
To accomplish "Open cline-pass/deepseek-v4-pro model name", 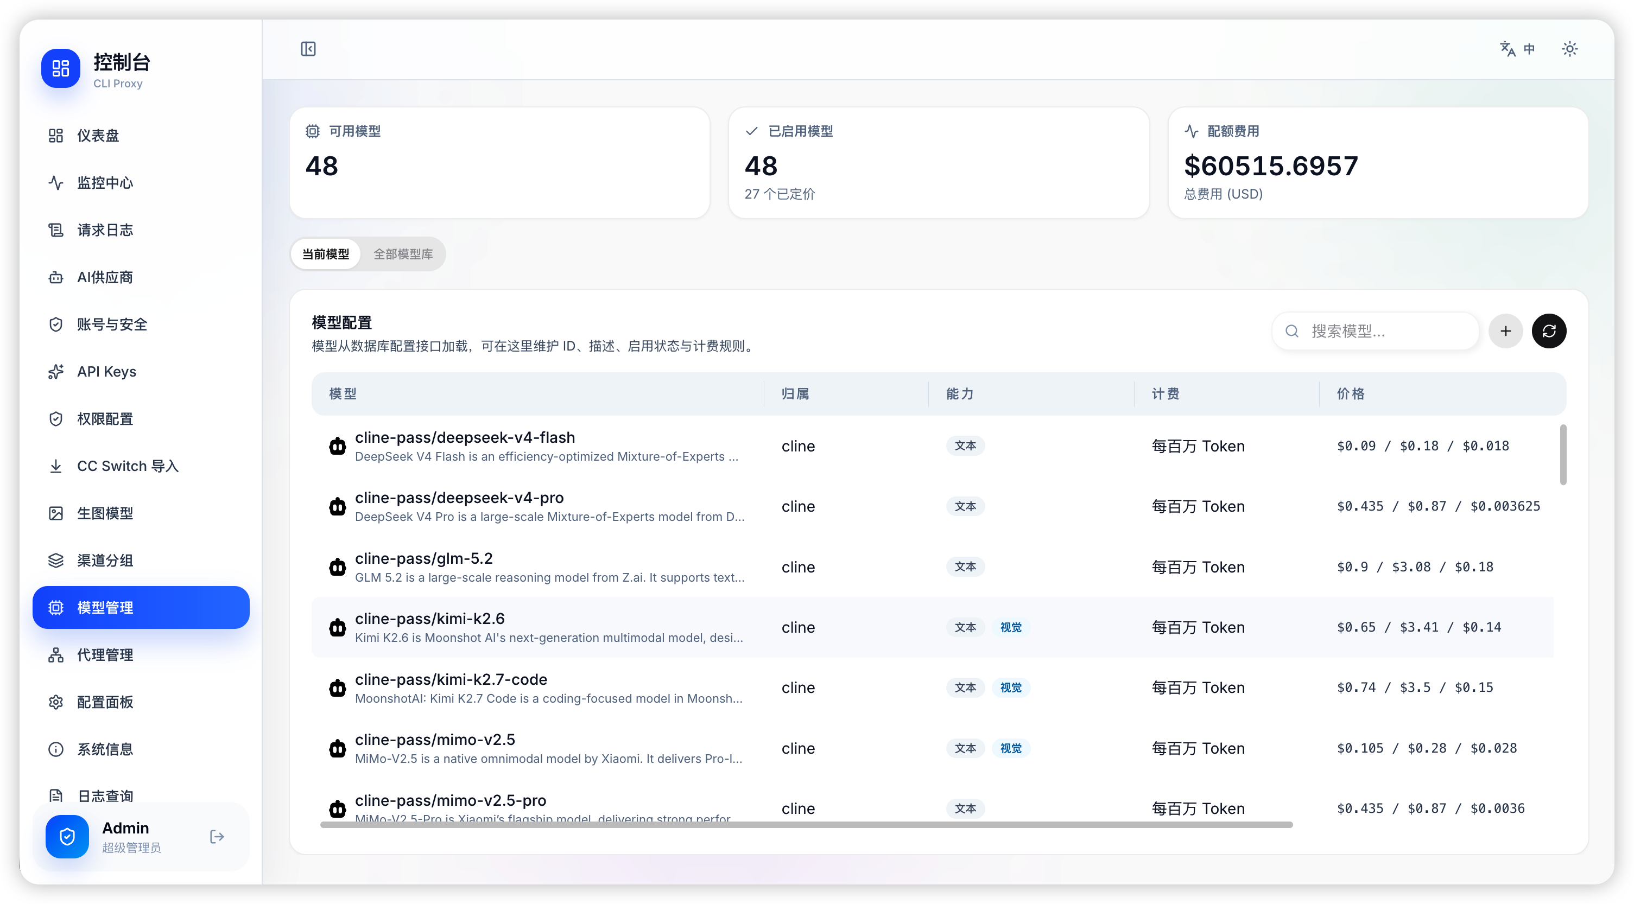I will (x=459, y=498).
